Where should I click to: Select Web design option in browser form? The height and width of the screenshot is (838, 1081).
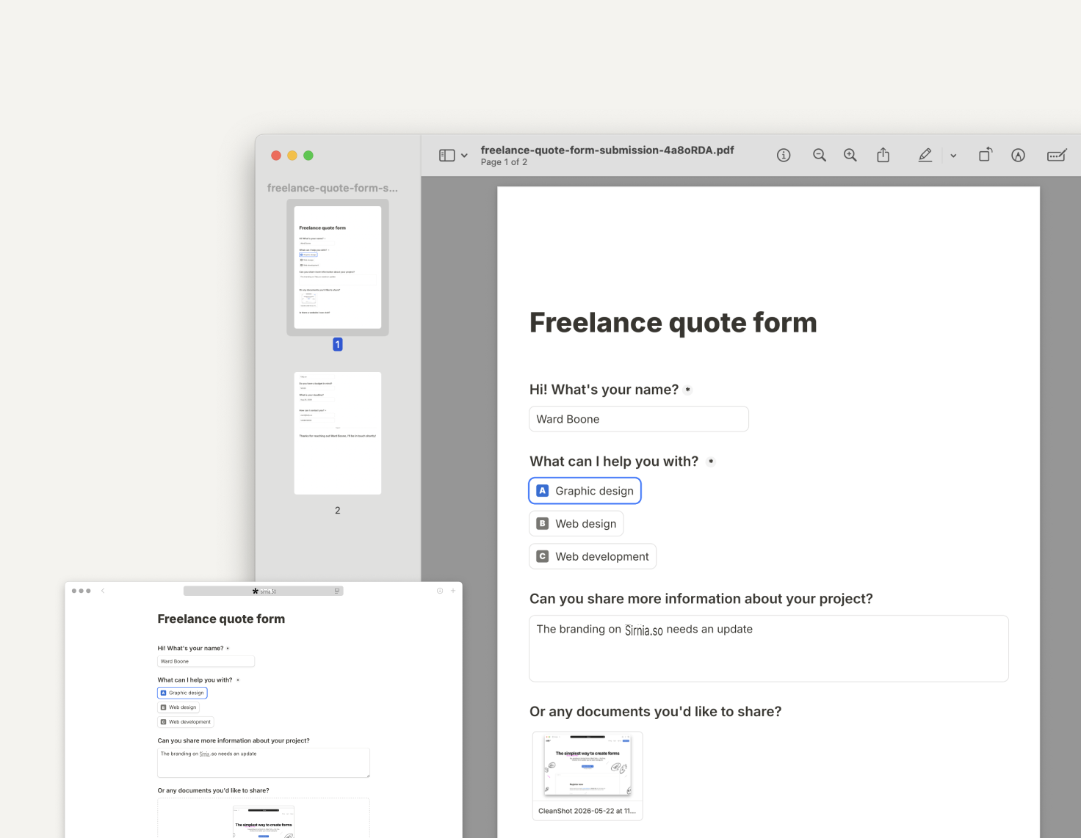click(178, 707)
